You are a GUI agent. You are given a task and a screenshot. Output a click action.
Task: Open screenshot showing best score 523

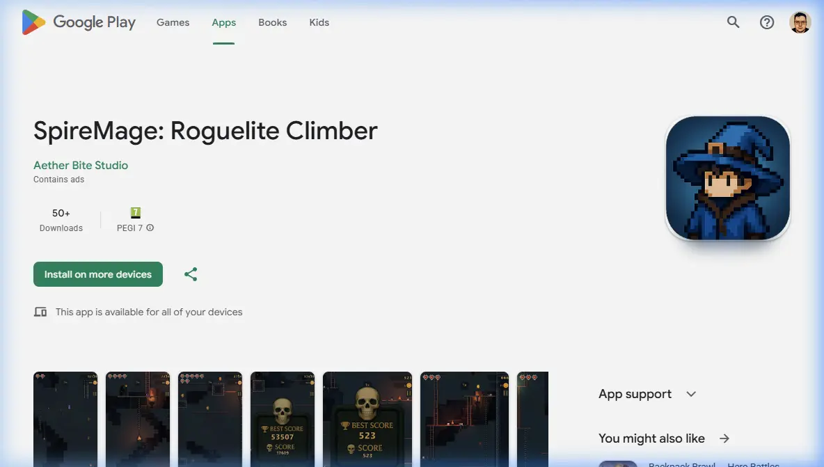[x=367, y=419]
